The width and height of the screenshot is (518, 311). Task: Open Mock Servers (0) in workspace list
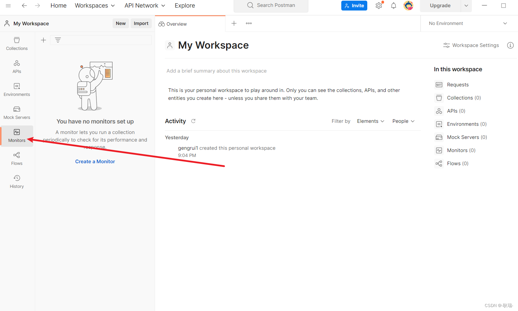coord(467,137)
